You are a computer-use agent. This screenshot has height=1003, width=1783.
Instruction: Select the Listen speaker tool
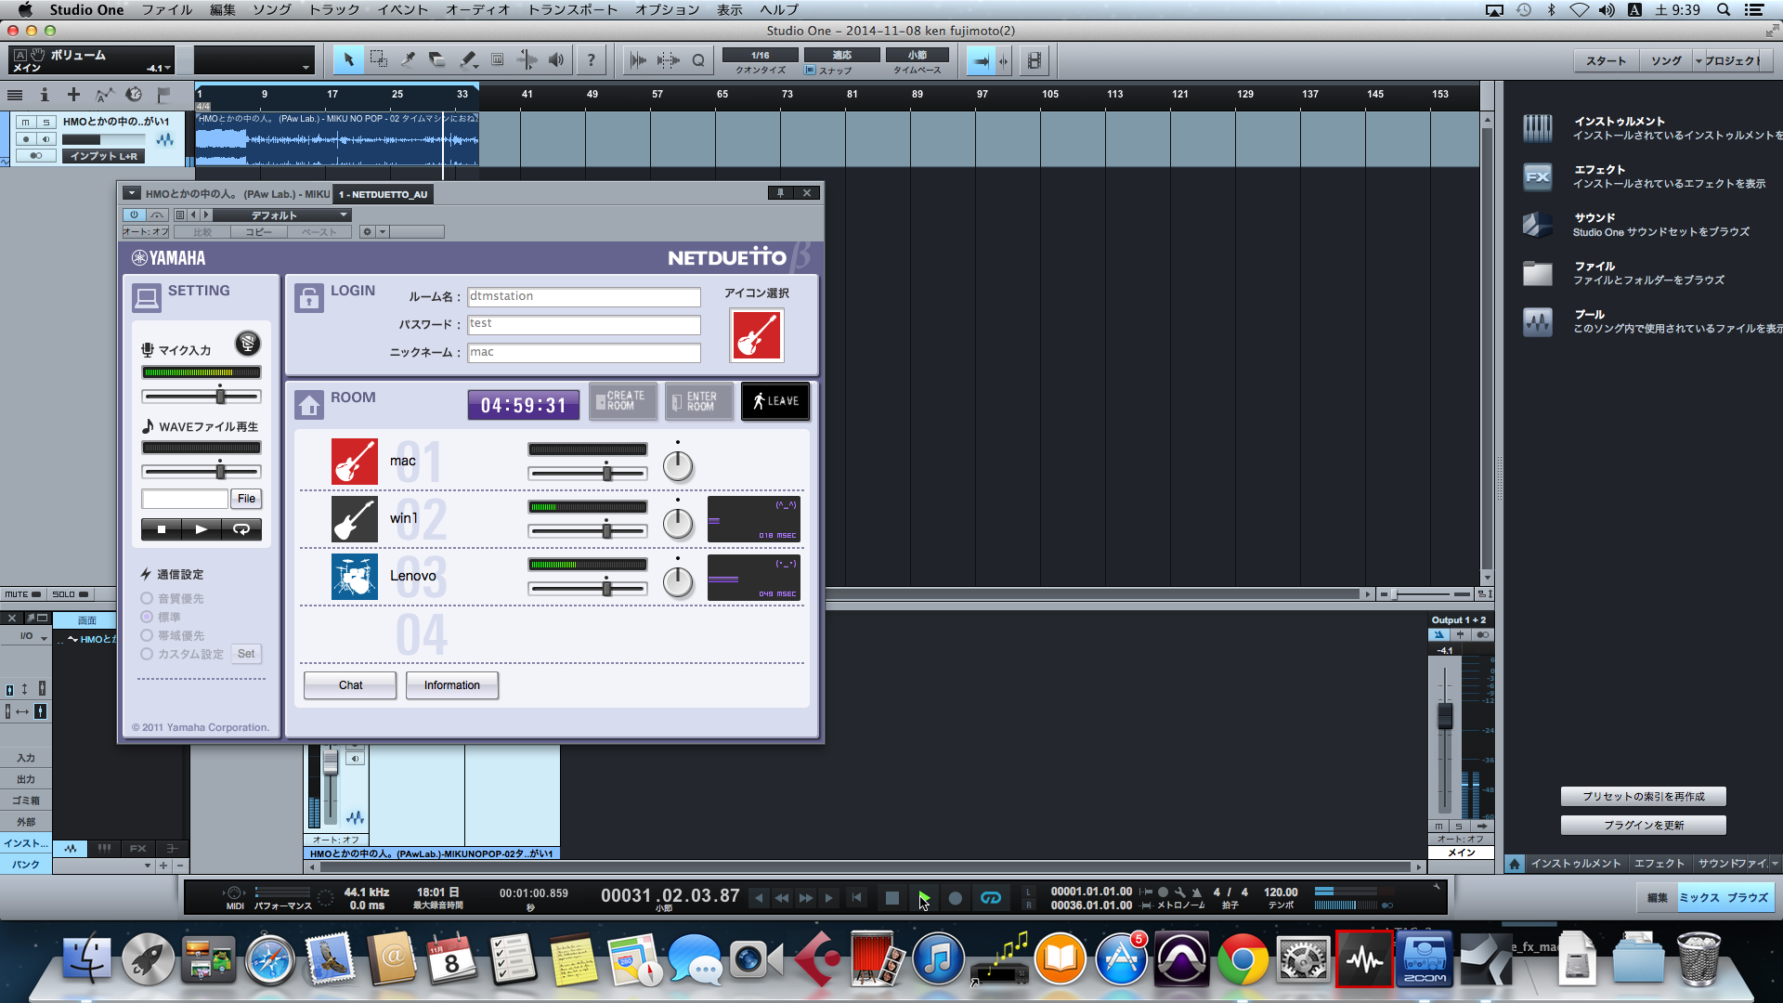[556, 60]
